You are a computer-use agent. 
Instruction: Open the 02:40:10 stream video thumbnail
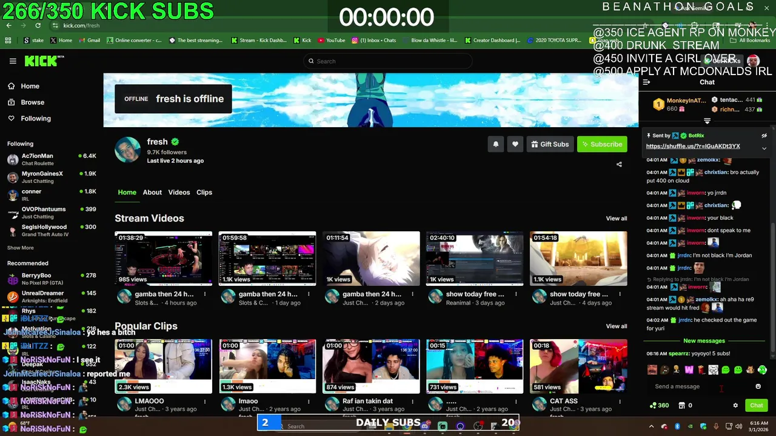[x=475, y=259]
